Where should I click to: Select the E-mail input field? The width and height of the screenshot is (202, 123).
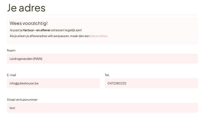click(x=53, y=83)
